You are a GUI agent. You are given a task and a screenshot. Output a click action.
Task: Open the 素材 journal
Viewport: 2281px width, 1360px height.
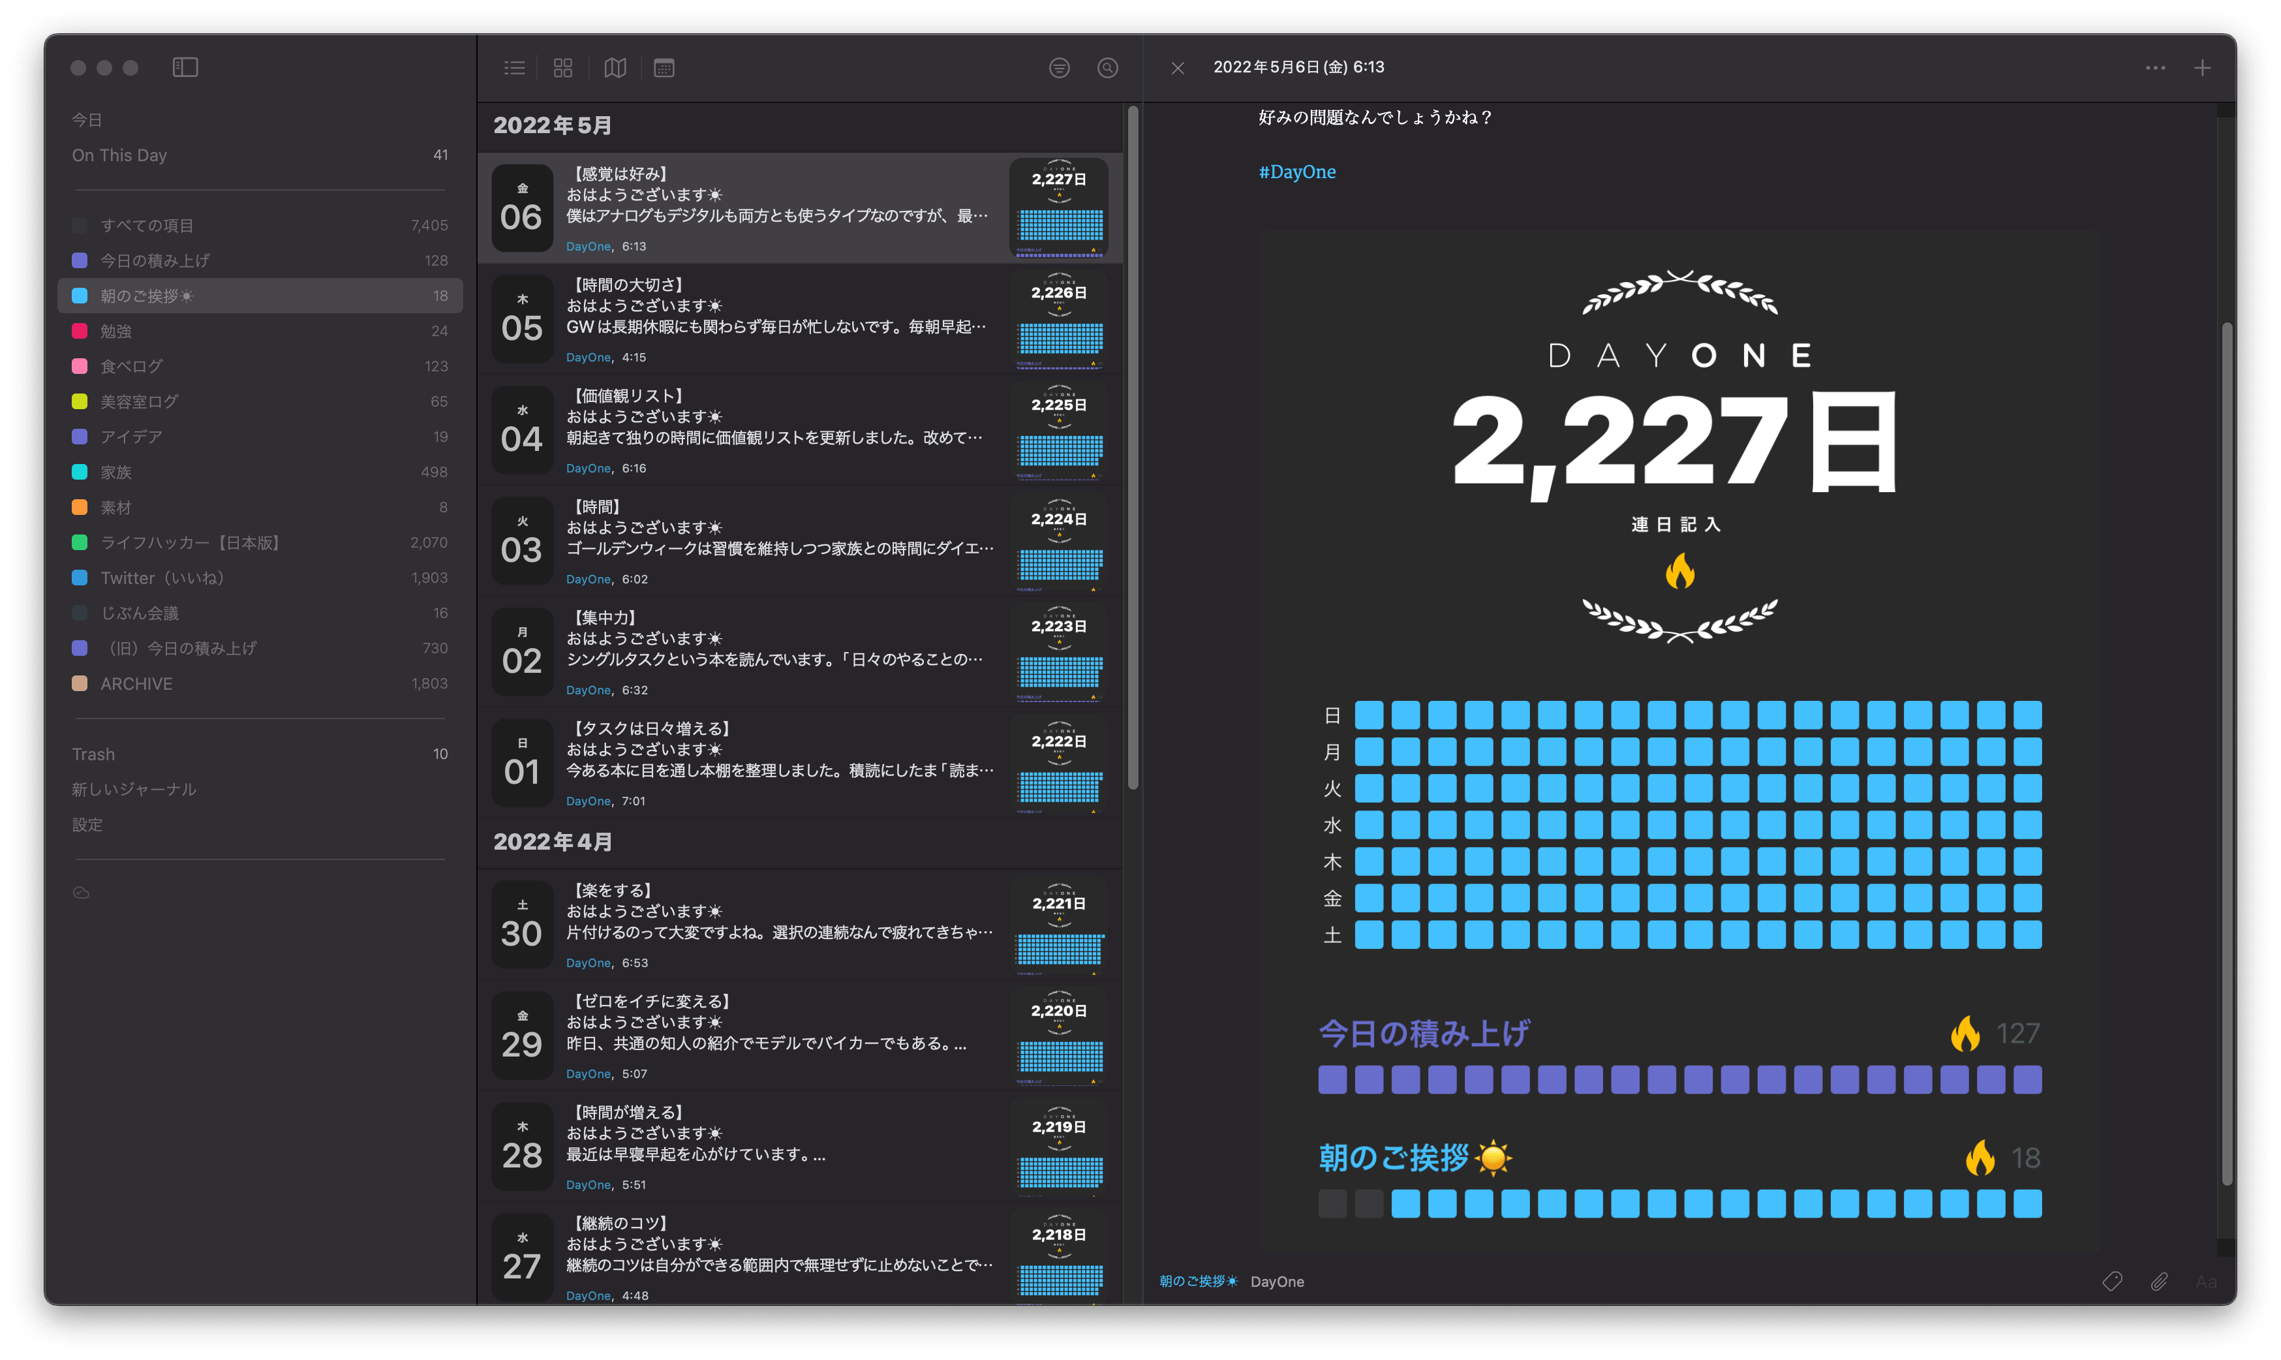coord(260,507)
